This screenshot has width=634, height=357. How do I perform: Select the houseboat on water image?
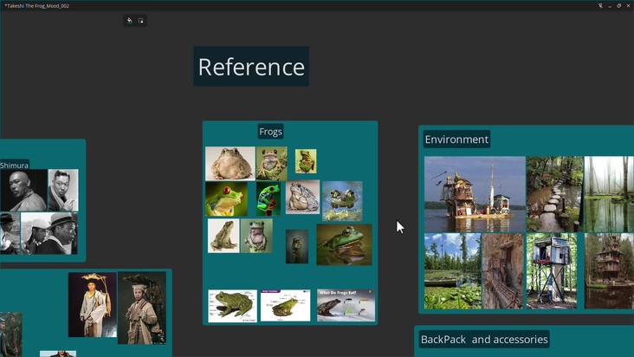coord(475,194)
